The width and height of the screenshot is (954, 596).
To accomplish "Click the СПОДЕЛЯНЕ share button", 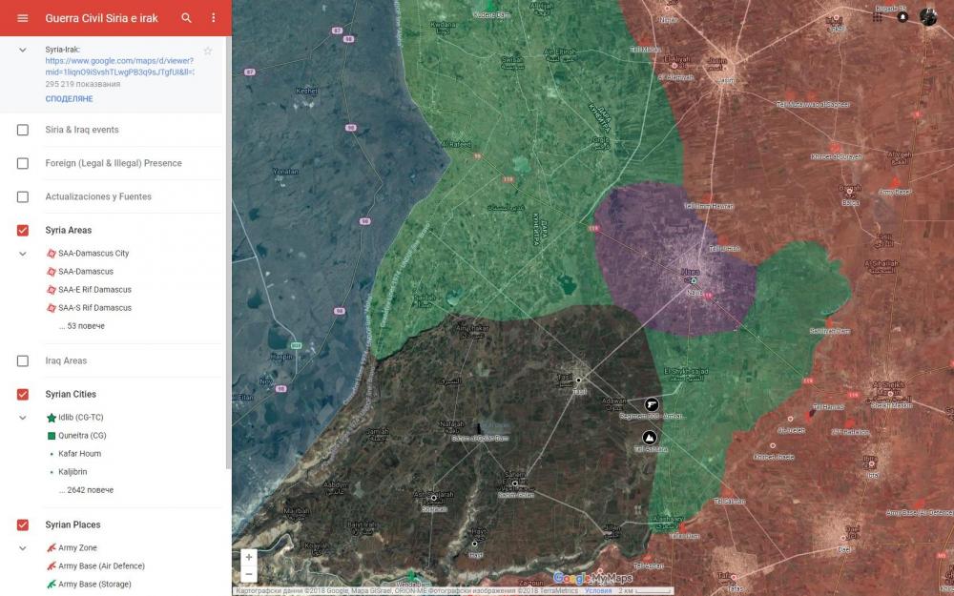I will pyautogui.click(x=69, y=98).
